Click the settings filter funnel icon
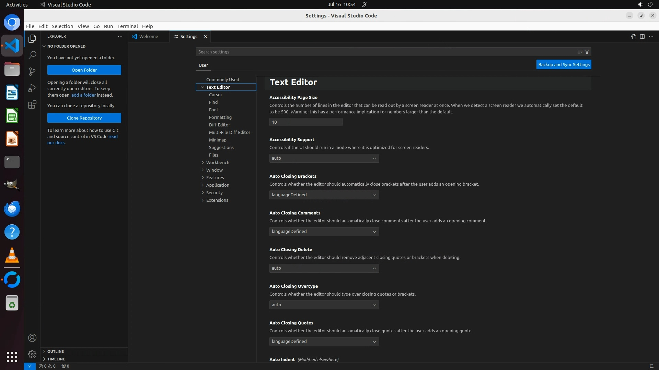Image resolution: width=659 pixels, height=370 pixels. coord(587,52)
